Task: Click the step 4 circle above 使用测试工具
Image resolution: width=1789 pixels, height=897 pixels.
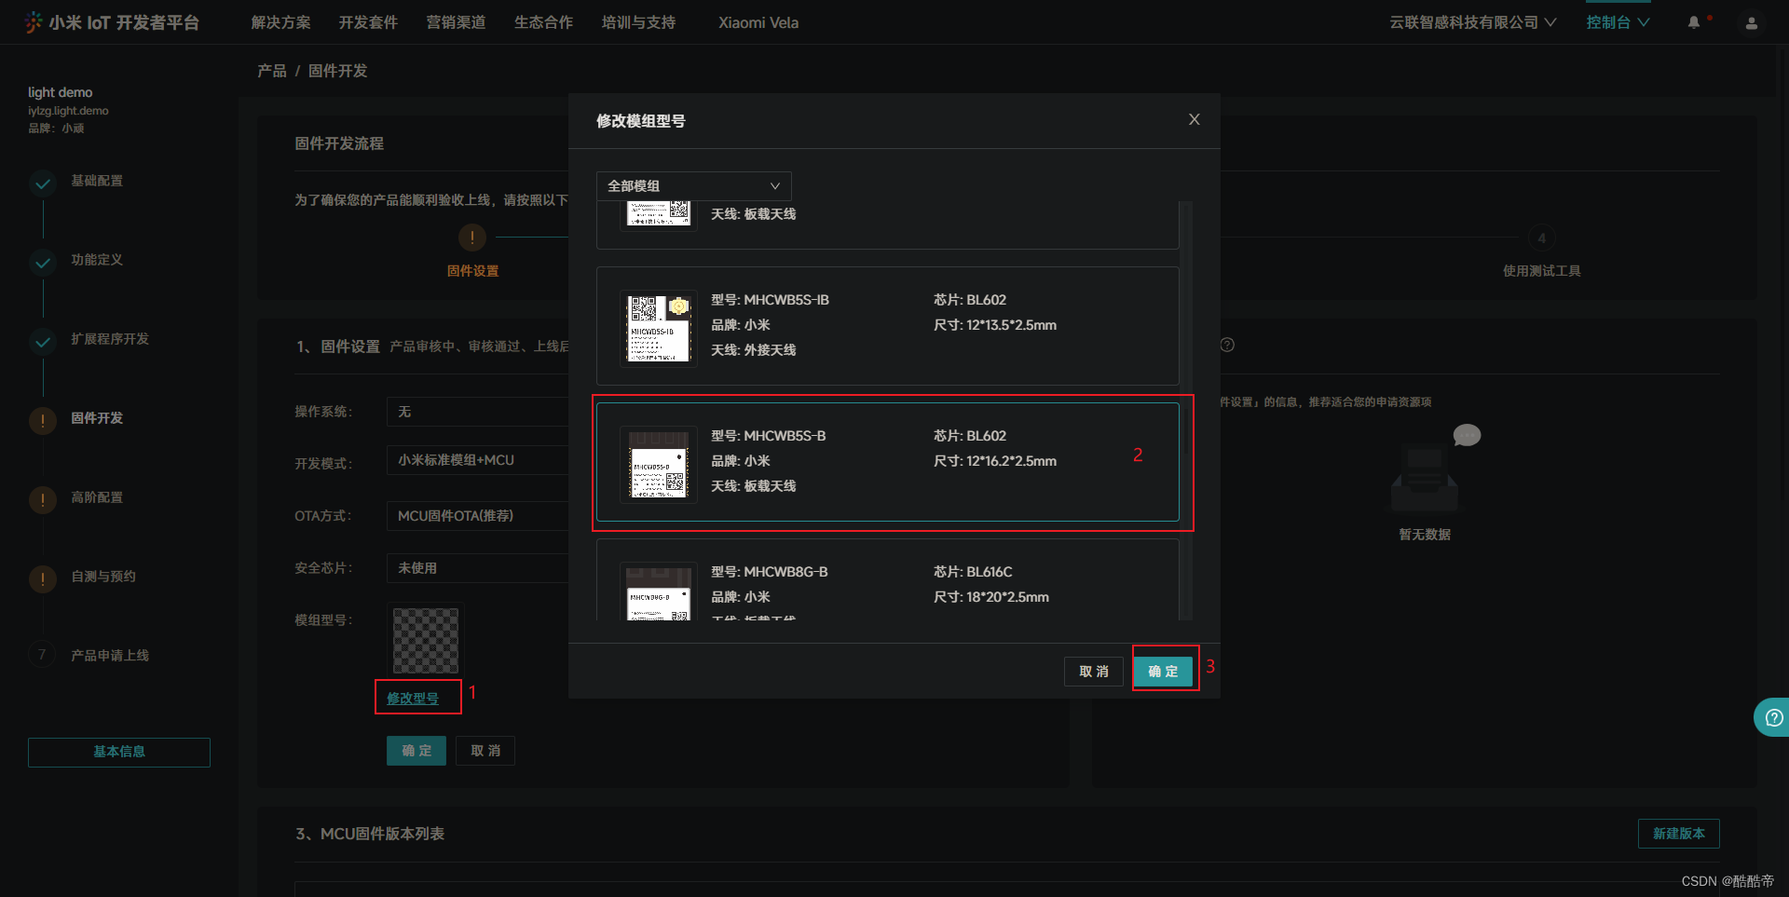Action: point(1542,238)
